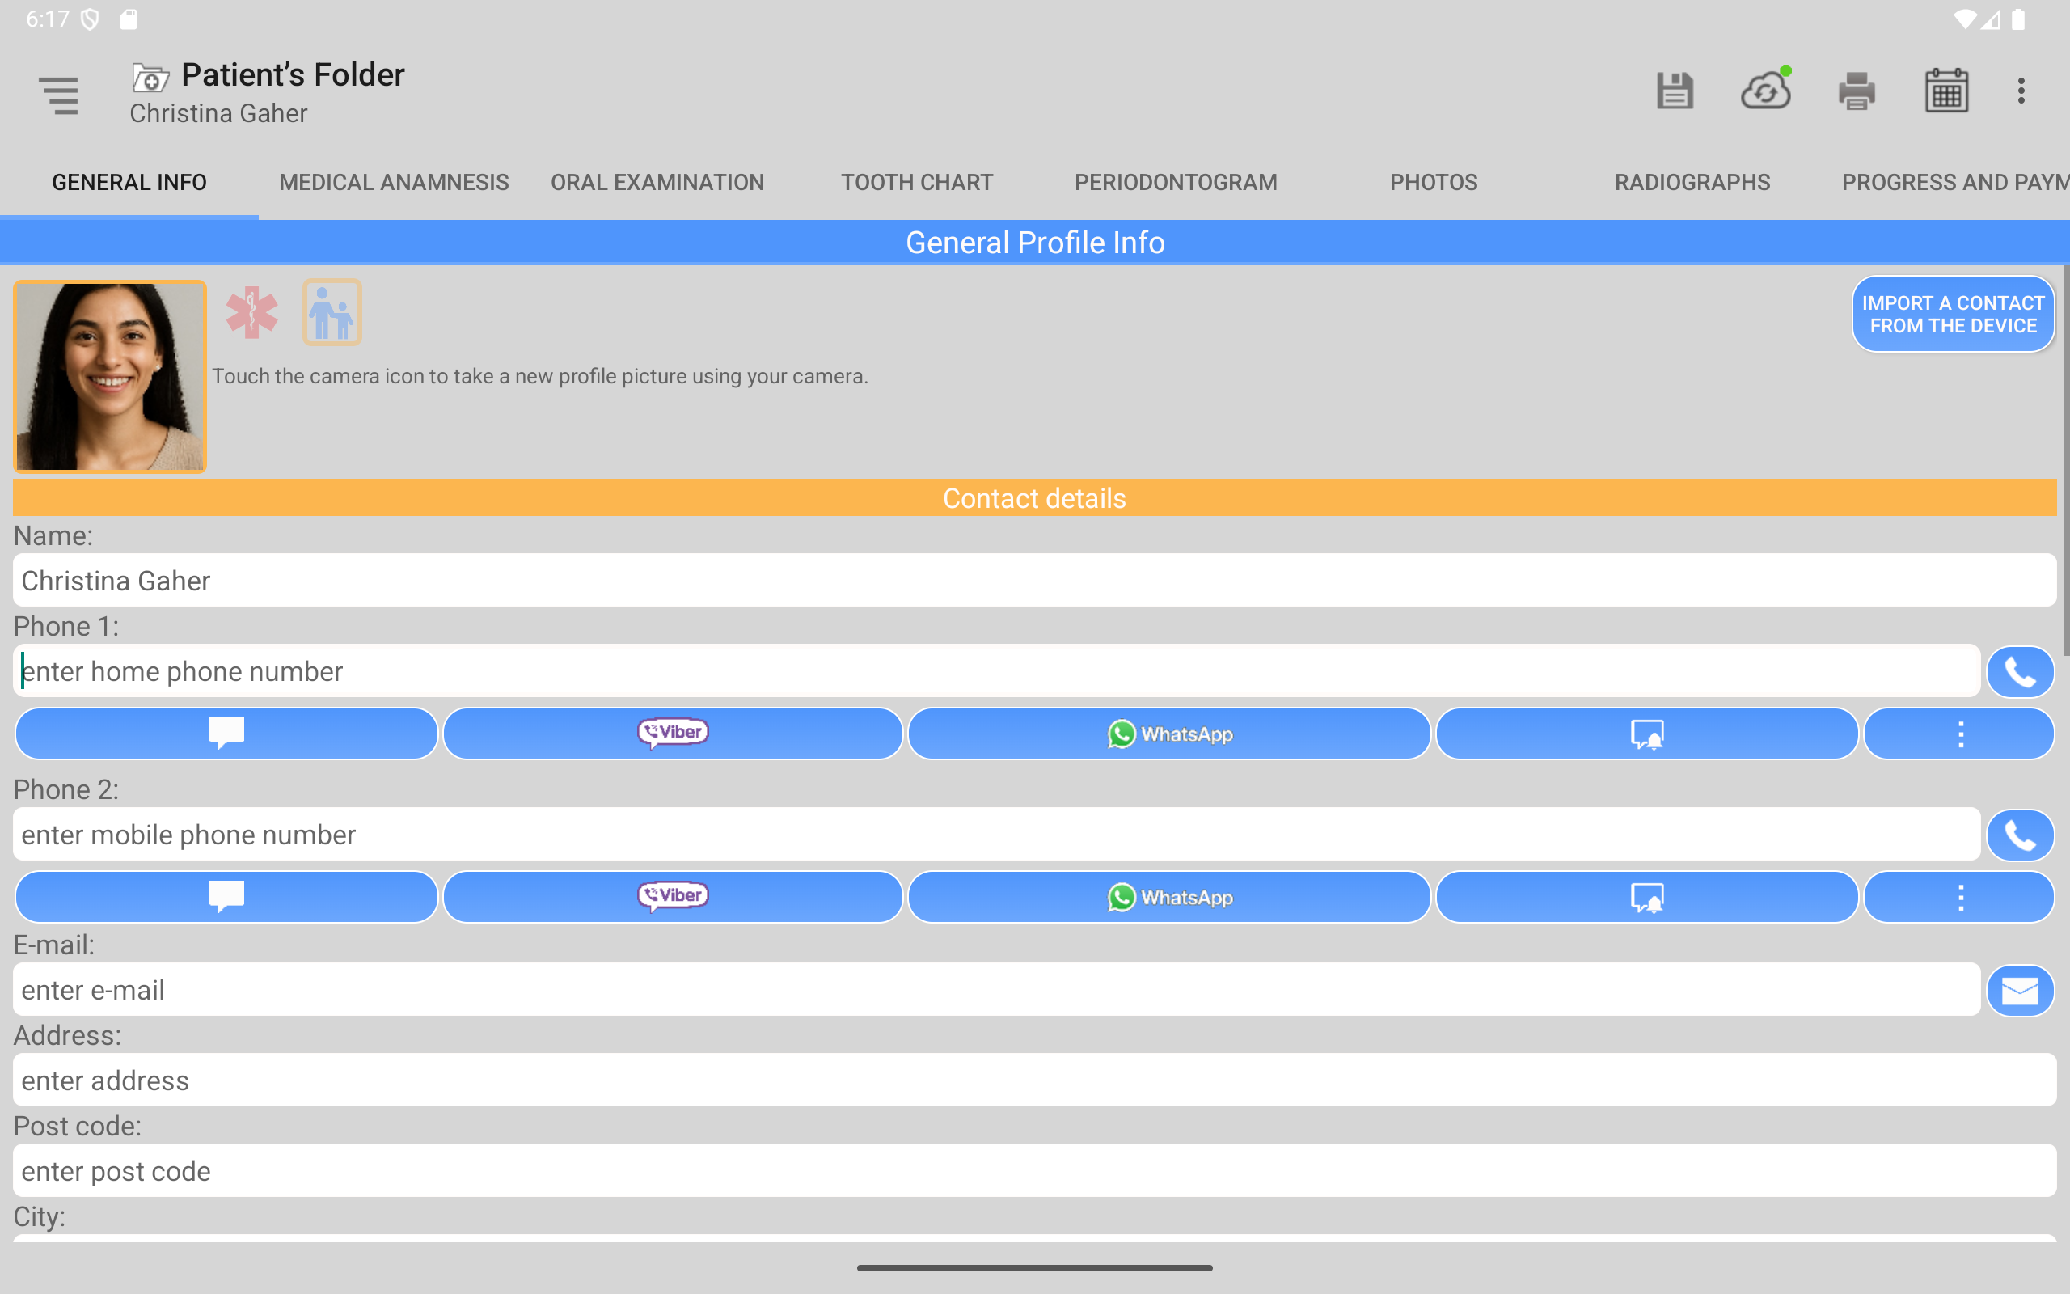Screen dimensions: 2070x1294
Task: Call Phone 1 with the phone button
Action: click(2020, 672)
